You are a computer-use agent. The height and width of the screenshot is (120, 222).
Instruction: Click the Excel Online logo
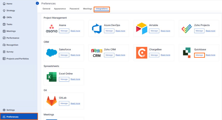[52, 77]
